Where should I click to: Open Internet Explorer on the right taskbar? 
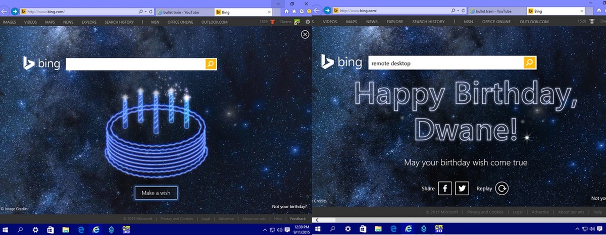[408, 229]
